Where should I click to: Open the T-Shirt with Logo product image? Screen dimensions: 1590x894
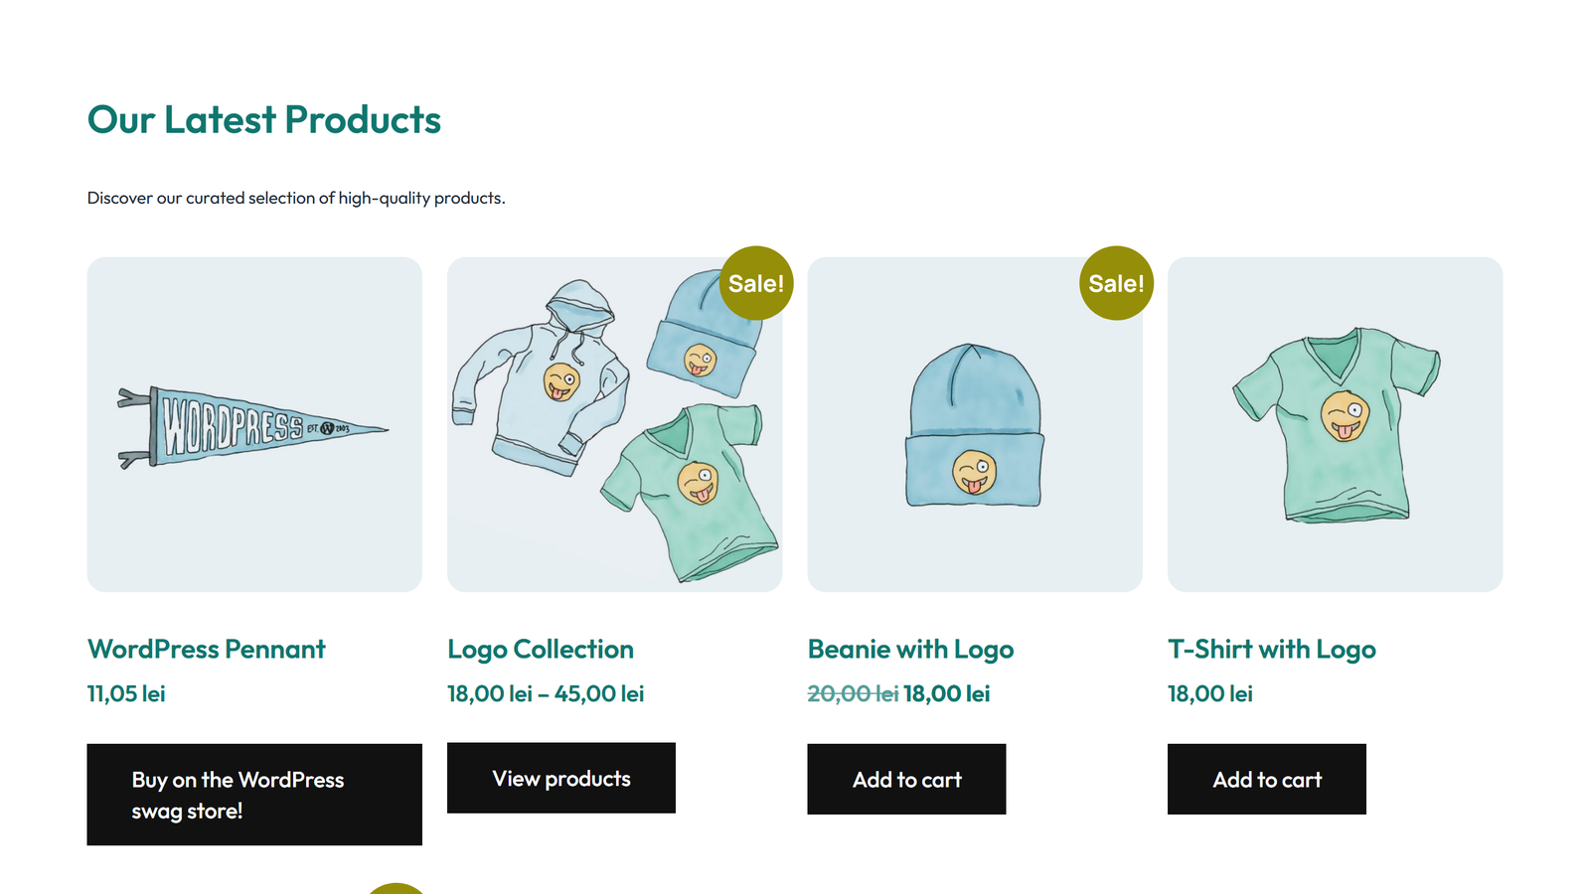tap(1336, 424)
